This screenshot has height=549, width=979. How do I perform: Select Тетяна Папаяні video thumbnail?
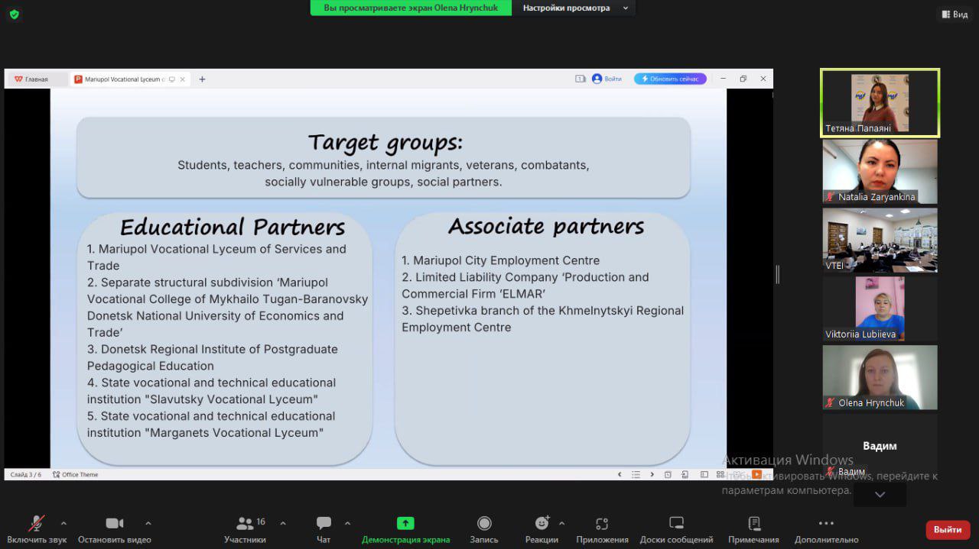tap(880, 103)
